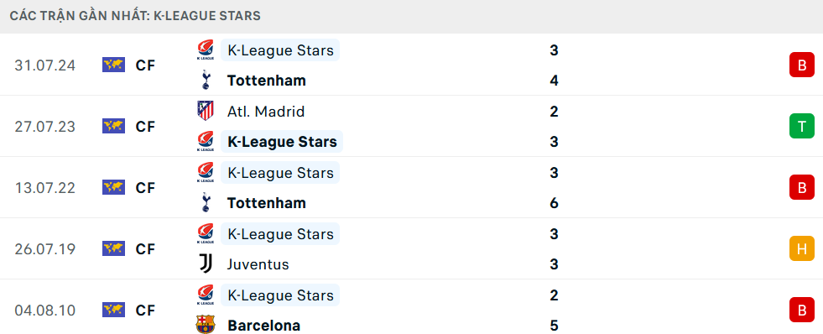Click red B result badge for 31.07.24
This screenshot has width=823, height=334.
801,65
